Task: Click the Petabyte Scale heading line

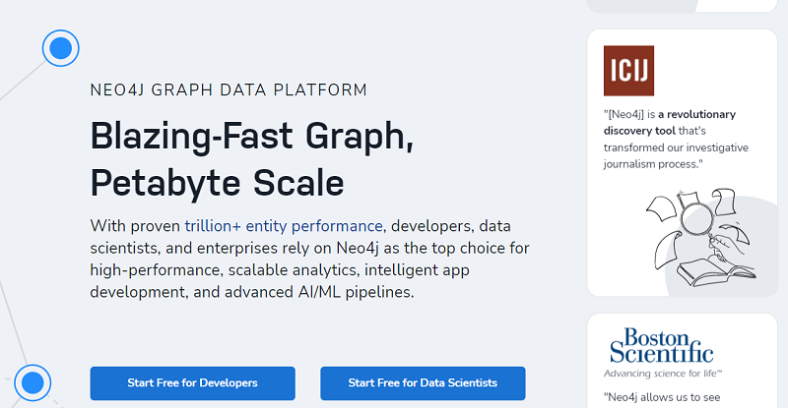Action: coord(217,182)
